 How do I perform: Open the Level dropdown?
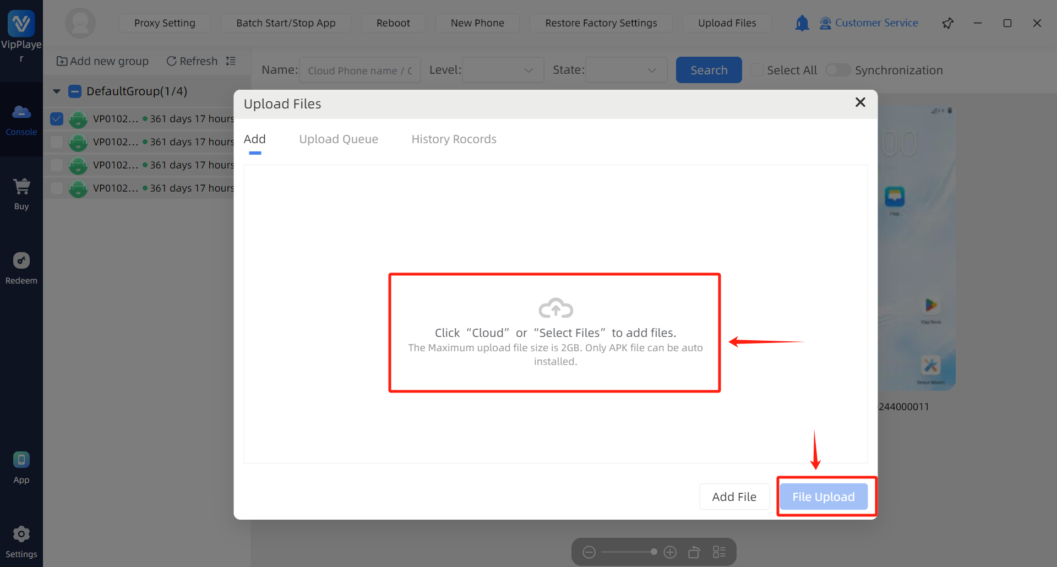pos(503,70)
